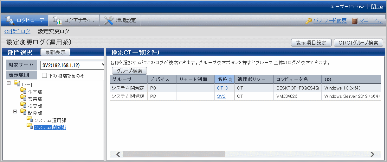Click the DESKTOP-F3QOS4Q cell
Image resolution: width=387 pixels, height=162 pixels.
(297, 88)
